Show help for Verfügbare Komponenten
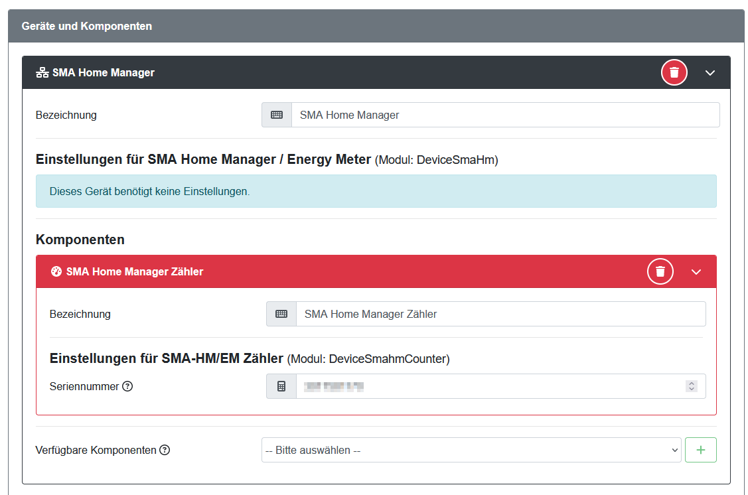 coord(165,450)
